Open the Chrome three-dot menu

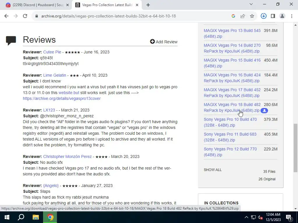click(x=292, y=16)
